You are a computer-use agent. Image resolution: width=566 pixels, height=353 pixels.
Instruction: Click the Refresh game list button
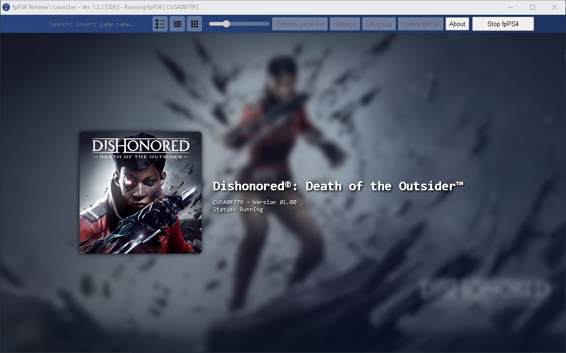(300, 23)
